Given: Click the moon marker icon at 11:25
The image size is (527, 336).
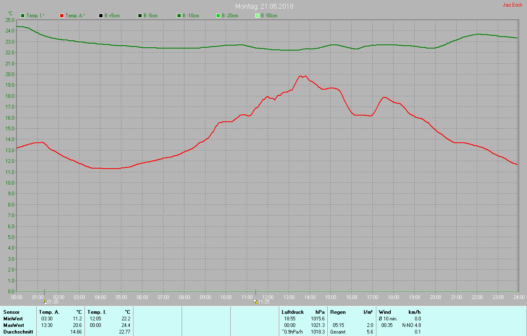Looking at the screenshot, I should pyautogui.click(x=256, y=301).
